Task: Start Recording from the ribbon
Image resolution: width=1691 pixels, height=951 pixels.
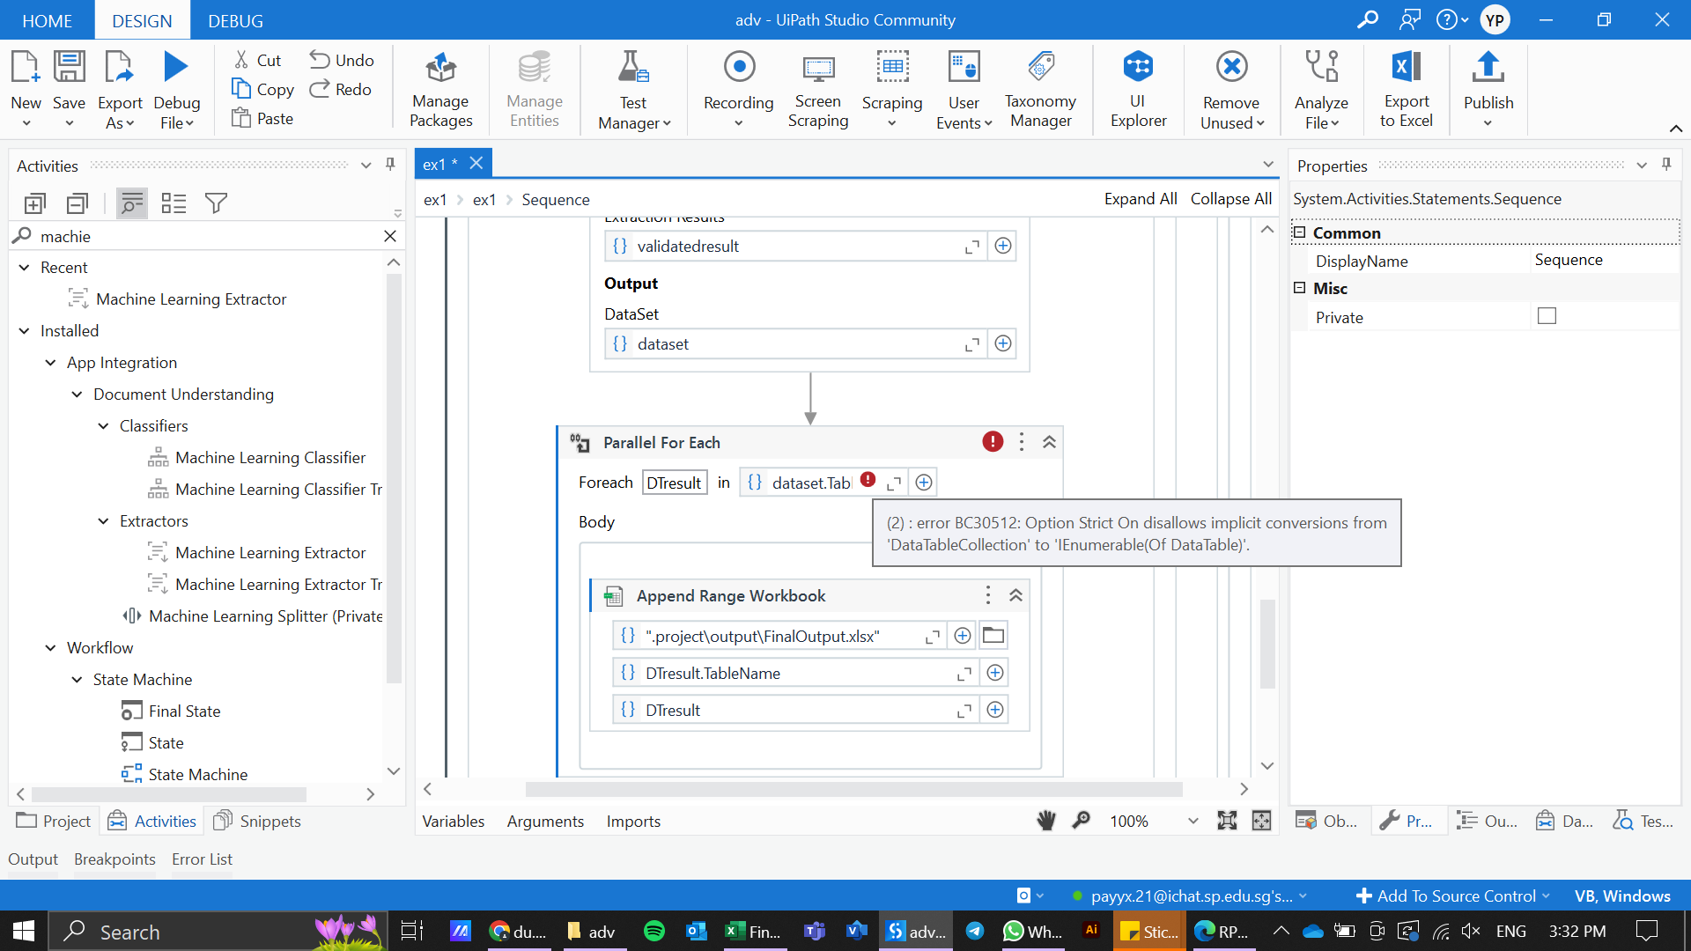Action: [x=738, y=89]
